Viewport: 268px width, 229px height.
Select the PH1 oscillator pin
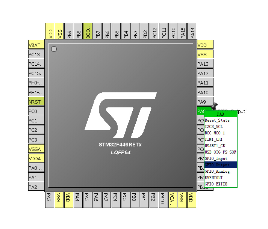(36, 92)
